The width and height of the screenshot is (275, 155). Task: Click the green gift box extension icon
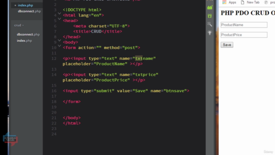click(210, 16)
